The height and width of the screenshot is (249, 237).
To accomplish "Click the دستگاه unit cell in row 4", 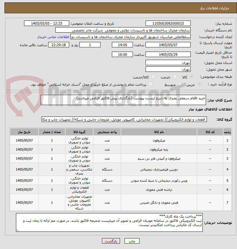I will 107,169.
